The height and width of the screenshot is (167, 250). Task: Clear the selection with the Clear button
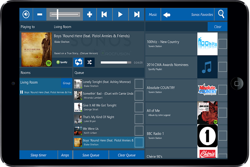217,27
